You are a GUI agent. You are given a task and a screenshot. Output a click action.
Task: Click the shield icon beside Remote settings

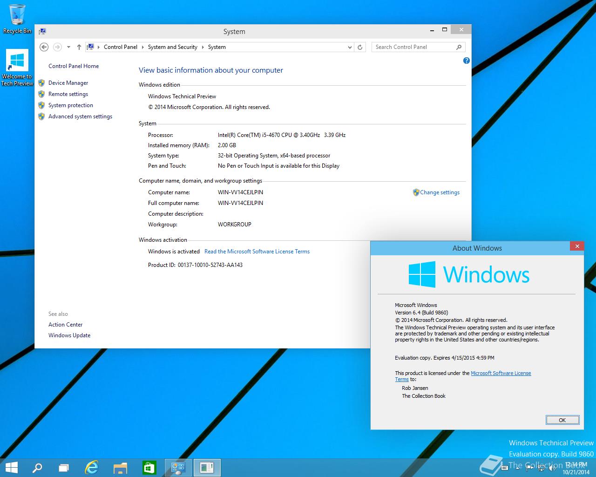41,94
